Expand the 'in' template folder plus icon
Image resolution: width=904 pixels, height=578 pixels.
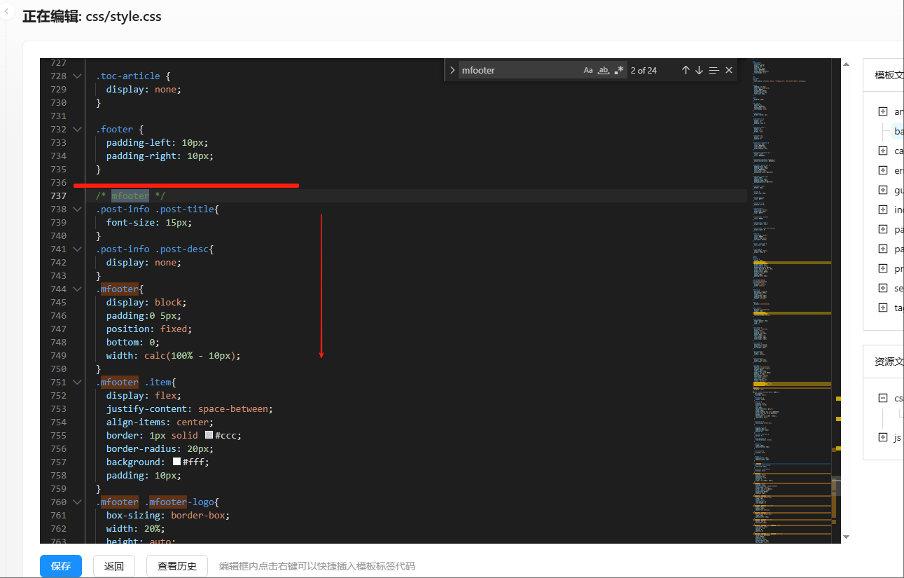[x=882, y=209]
